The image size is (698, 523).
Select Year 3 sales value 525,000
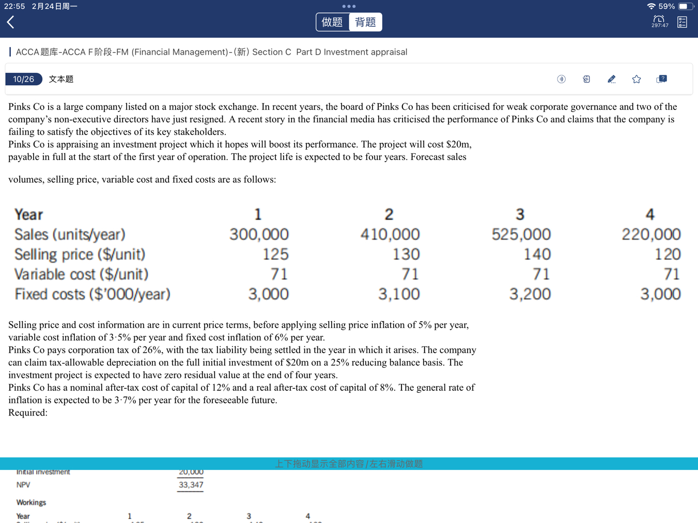(521, 234)
